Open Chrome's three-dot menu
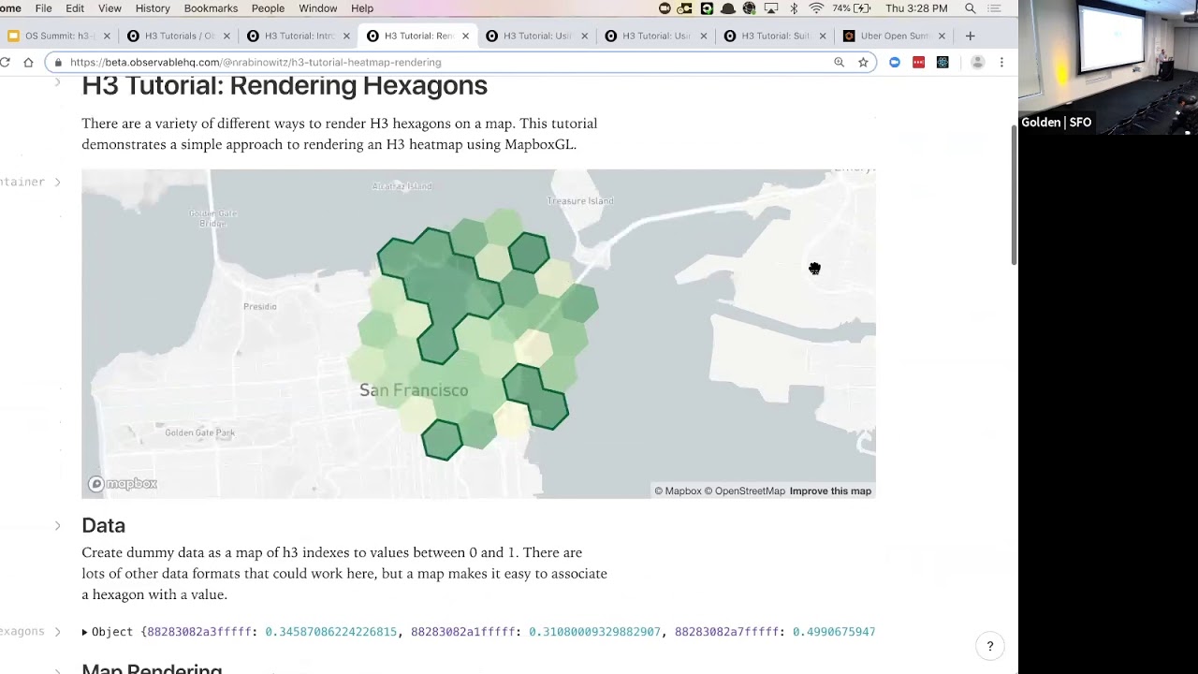The width and height of the screenshot is (1198, 674). point(1001,62)
